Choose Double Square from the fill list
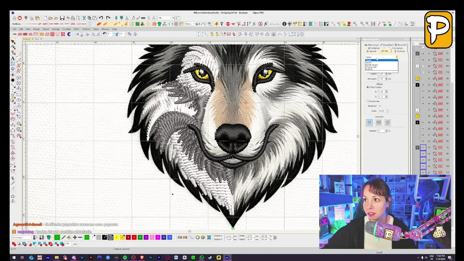The height and width of the screenshot is (261, 464). pyautogui.click(x=381, y=65)
